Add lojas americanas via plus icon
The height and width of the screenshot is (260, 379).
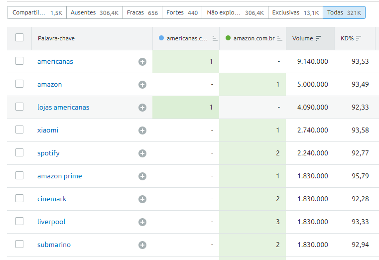pos(142,108)
